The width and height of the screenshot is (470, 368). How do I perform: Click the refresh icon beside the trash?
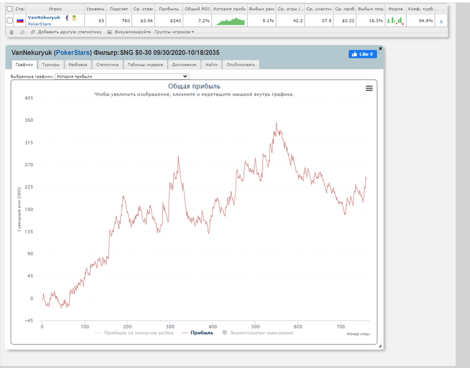(x=22, y=32)
